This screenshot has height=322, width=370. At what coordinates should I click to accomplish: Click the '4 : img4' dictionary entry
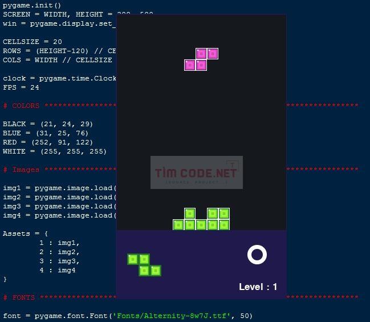(x=58, y=270)
